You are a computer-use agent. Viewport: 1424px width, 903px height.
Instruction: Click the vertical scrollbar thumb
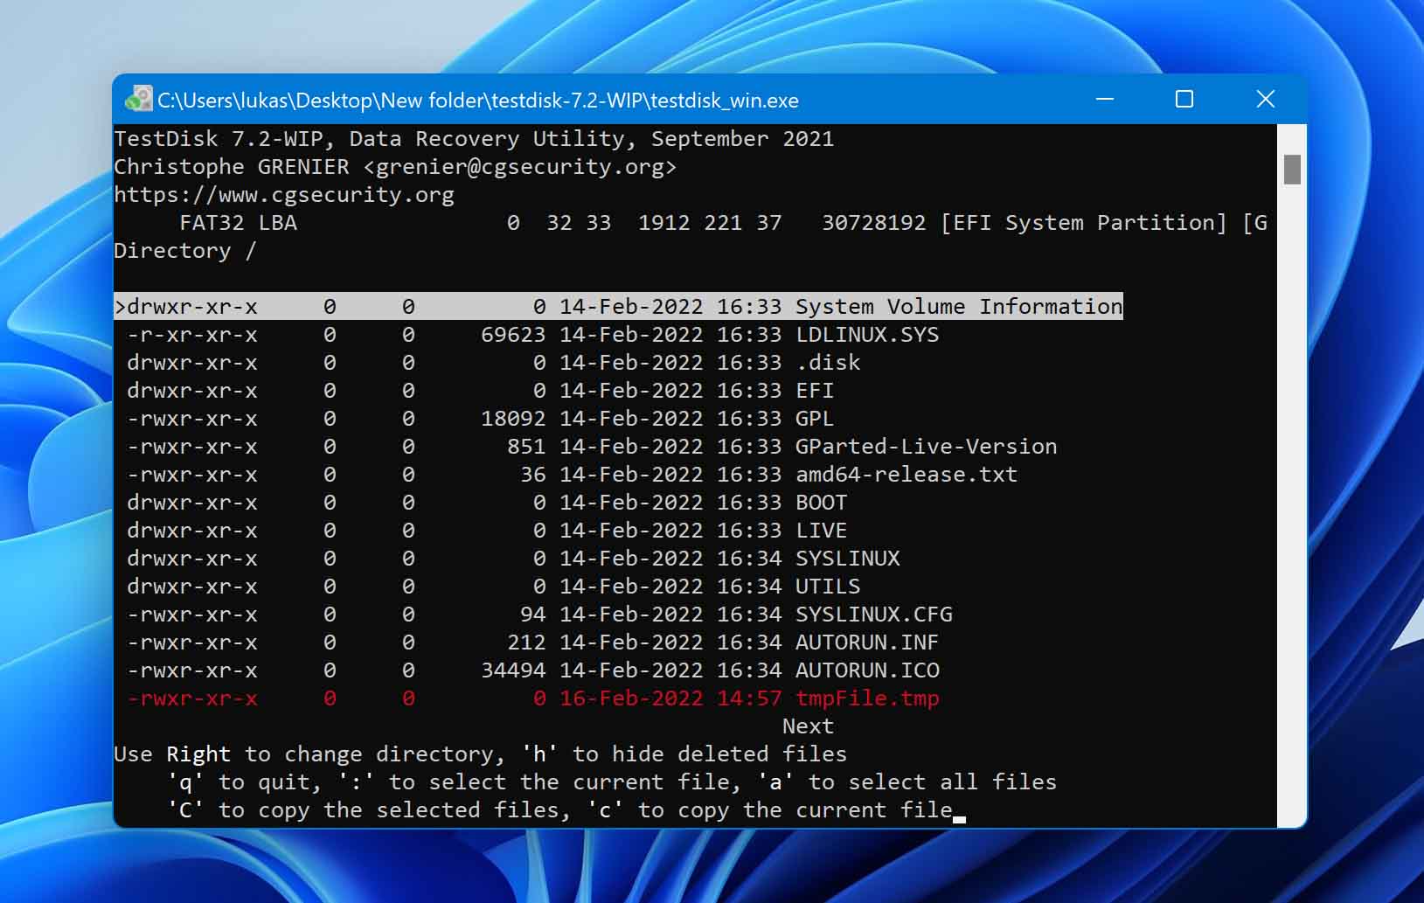tap(1292, 170)
